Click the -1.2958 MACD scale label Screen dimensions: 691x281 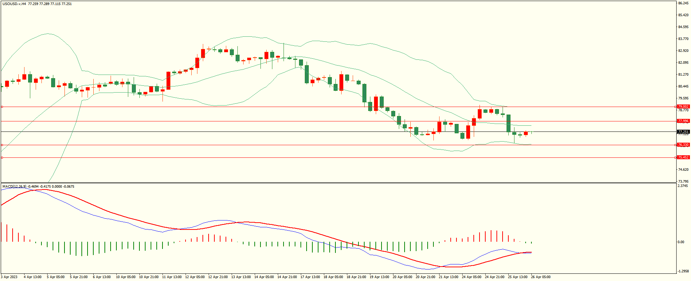click(x=683, y=271)
